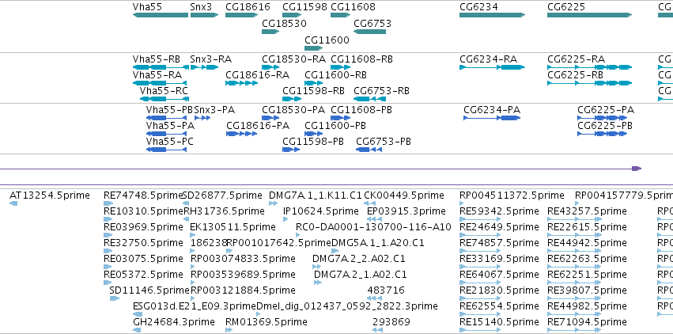673x334 pixels.
Task: Select EST RE32750.5prime
Action: [108, 251]
